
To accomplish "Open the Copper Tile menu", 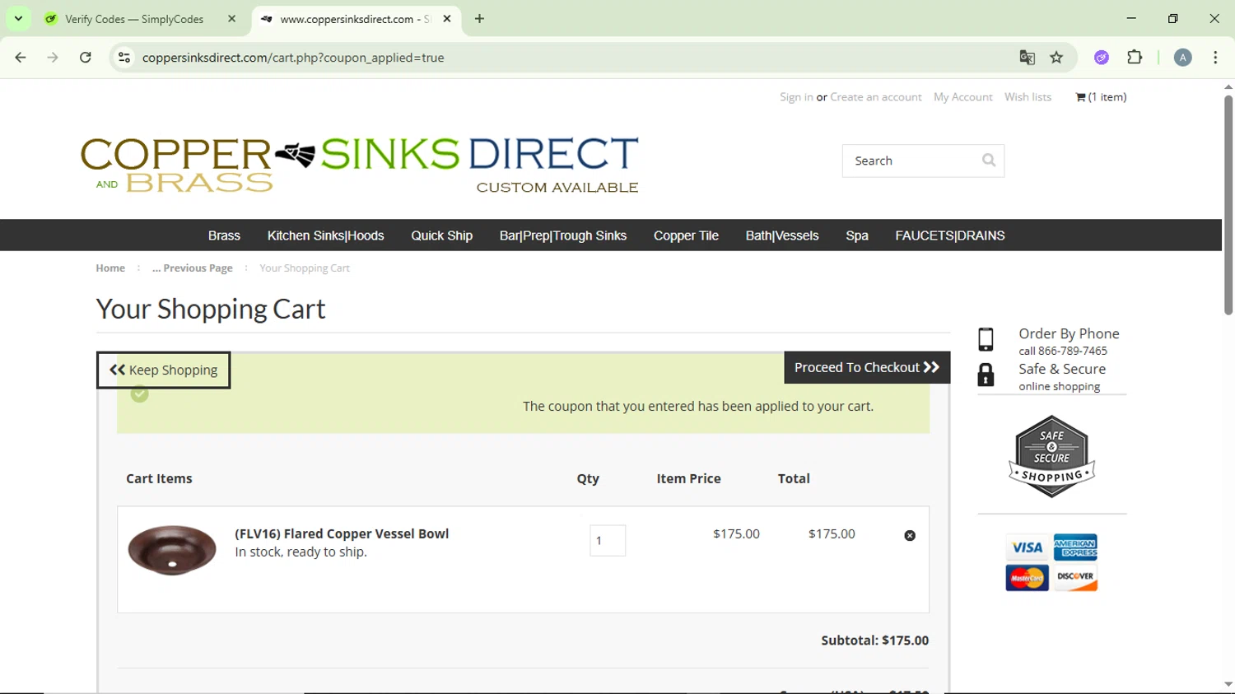I will click(686, 235).
